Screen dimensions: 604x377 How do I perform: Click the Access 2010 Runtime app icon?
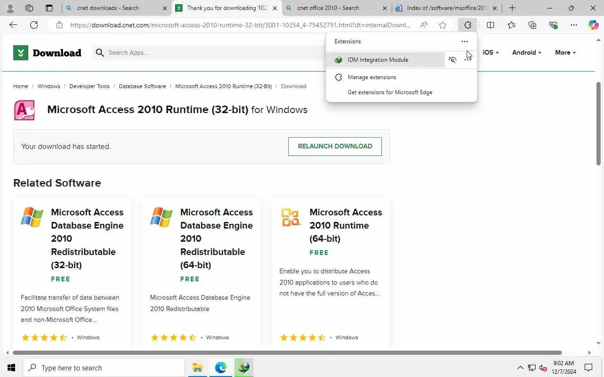tap(25, 110)
